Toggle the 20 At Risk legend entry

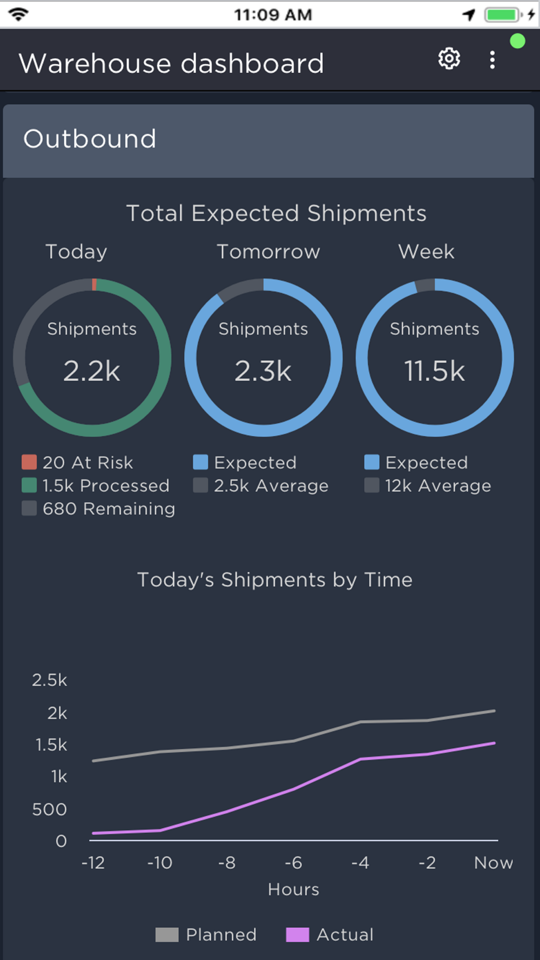pyautogui.click(x=78, y=463)
